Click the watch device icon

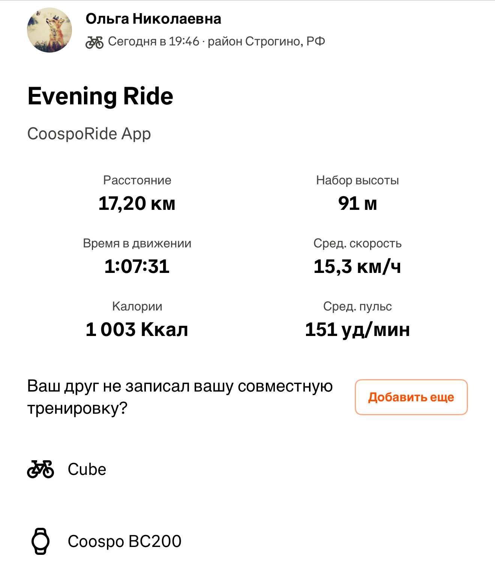coord(40,541)
